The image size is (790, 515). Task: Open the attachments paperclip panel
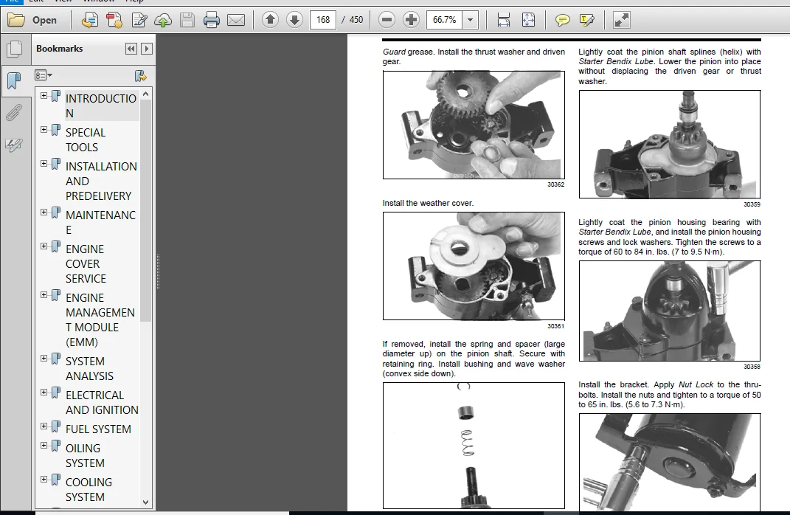coord(14,113)
